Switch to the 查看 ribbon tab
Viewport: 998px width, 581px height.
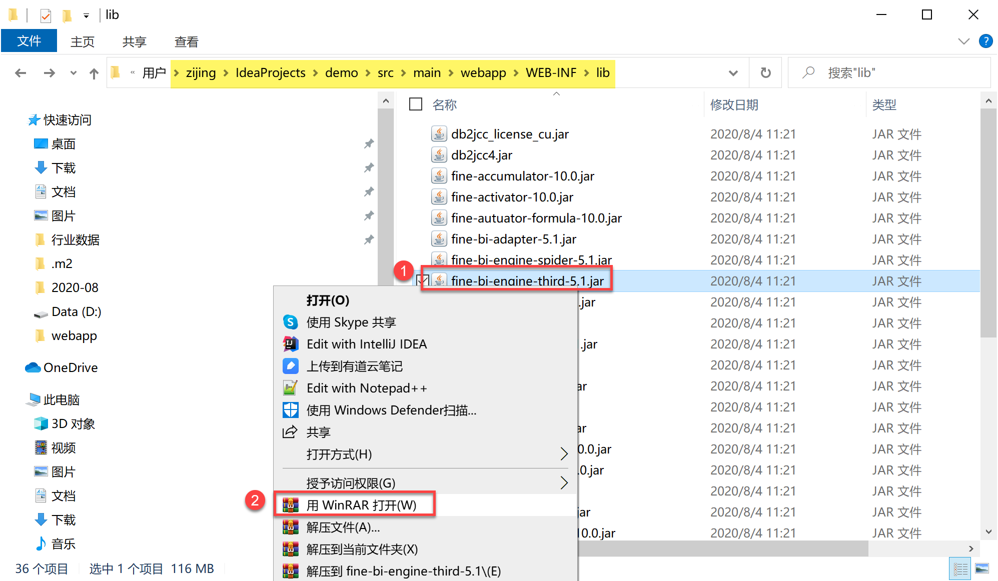[x=186, y=41]
